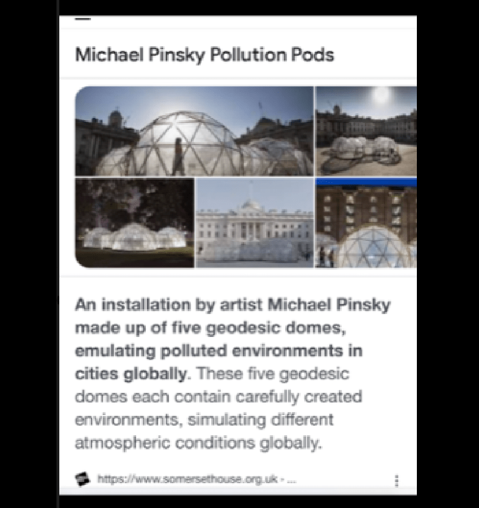
Task: Select "Michael Pinsky" in the bold snippet
Action: [x=329, y=305]
